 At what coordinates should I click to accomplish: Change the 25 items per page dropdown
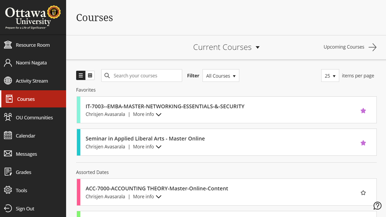tap(330, 76)
